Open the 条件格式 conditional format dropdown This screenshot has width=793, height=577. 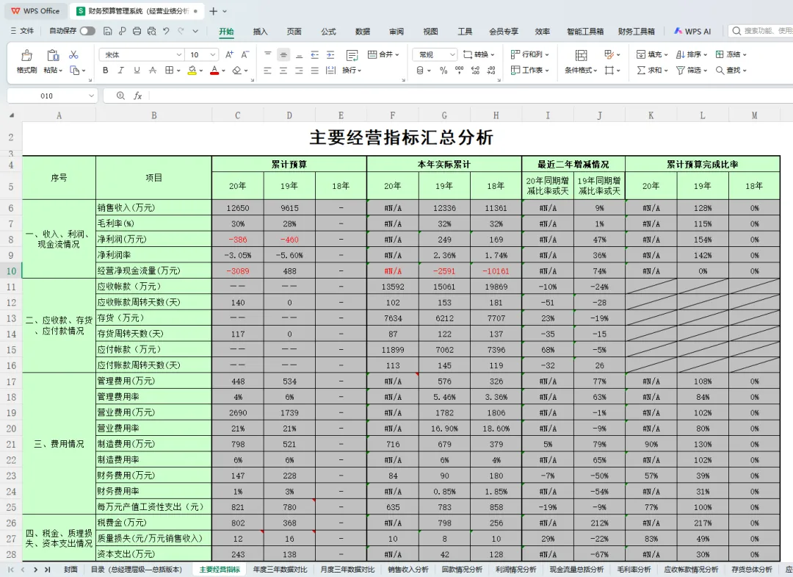(x=581, y=71)
